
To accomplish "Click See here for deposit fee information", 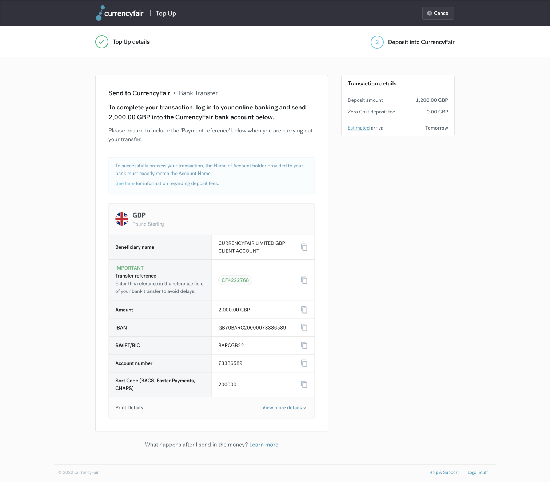I will pyautogui.click(x=125, y=183).
